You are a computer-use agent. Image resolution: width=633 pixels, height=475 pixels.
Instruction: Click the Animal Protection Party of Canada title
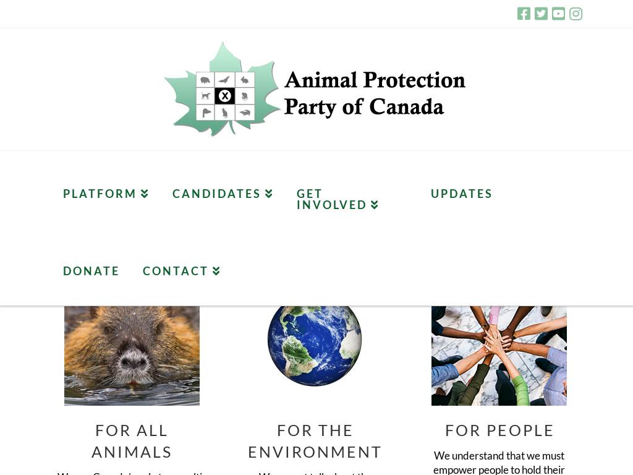pos(374,93)
